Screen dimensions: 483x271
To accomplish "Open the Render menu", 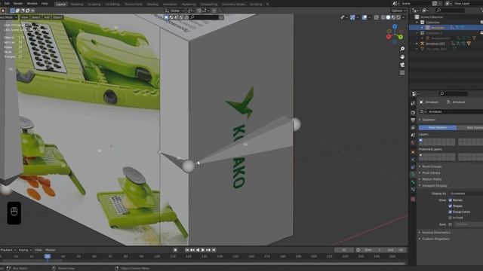I will (x=18, y=4).
